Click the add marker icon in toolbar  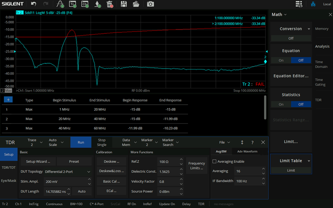98,4
